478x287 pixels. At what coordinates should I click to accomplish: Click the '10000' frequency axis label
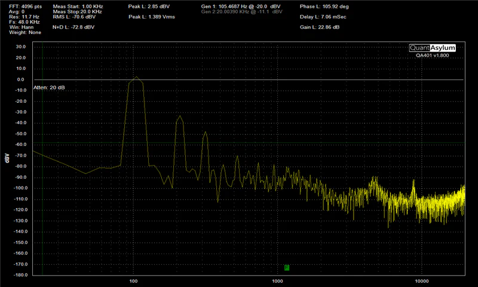pos(422,281)
